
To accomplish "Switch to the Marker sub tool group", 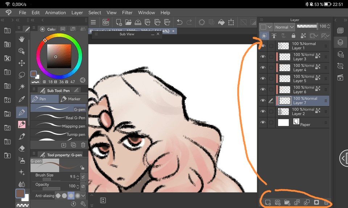I will pos(71,99).
